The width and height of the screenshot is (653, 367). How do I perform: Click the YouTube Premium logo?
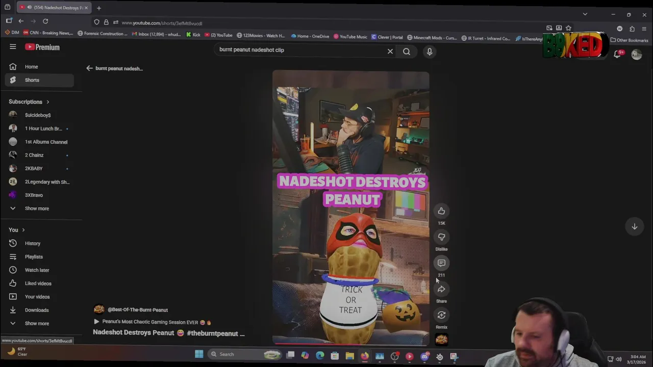point(42,47)
